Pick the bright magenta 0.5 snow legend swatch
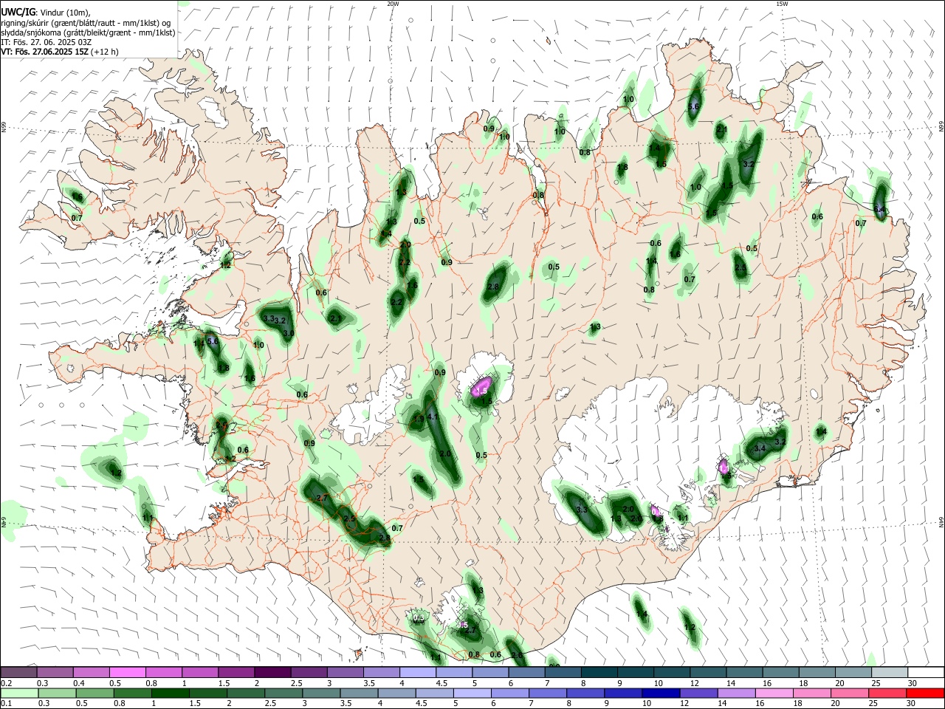Viewport: 945px width, 709px height. [x=128, y=672]
